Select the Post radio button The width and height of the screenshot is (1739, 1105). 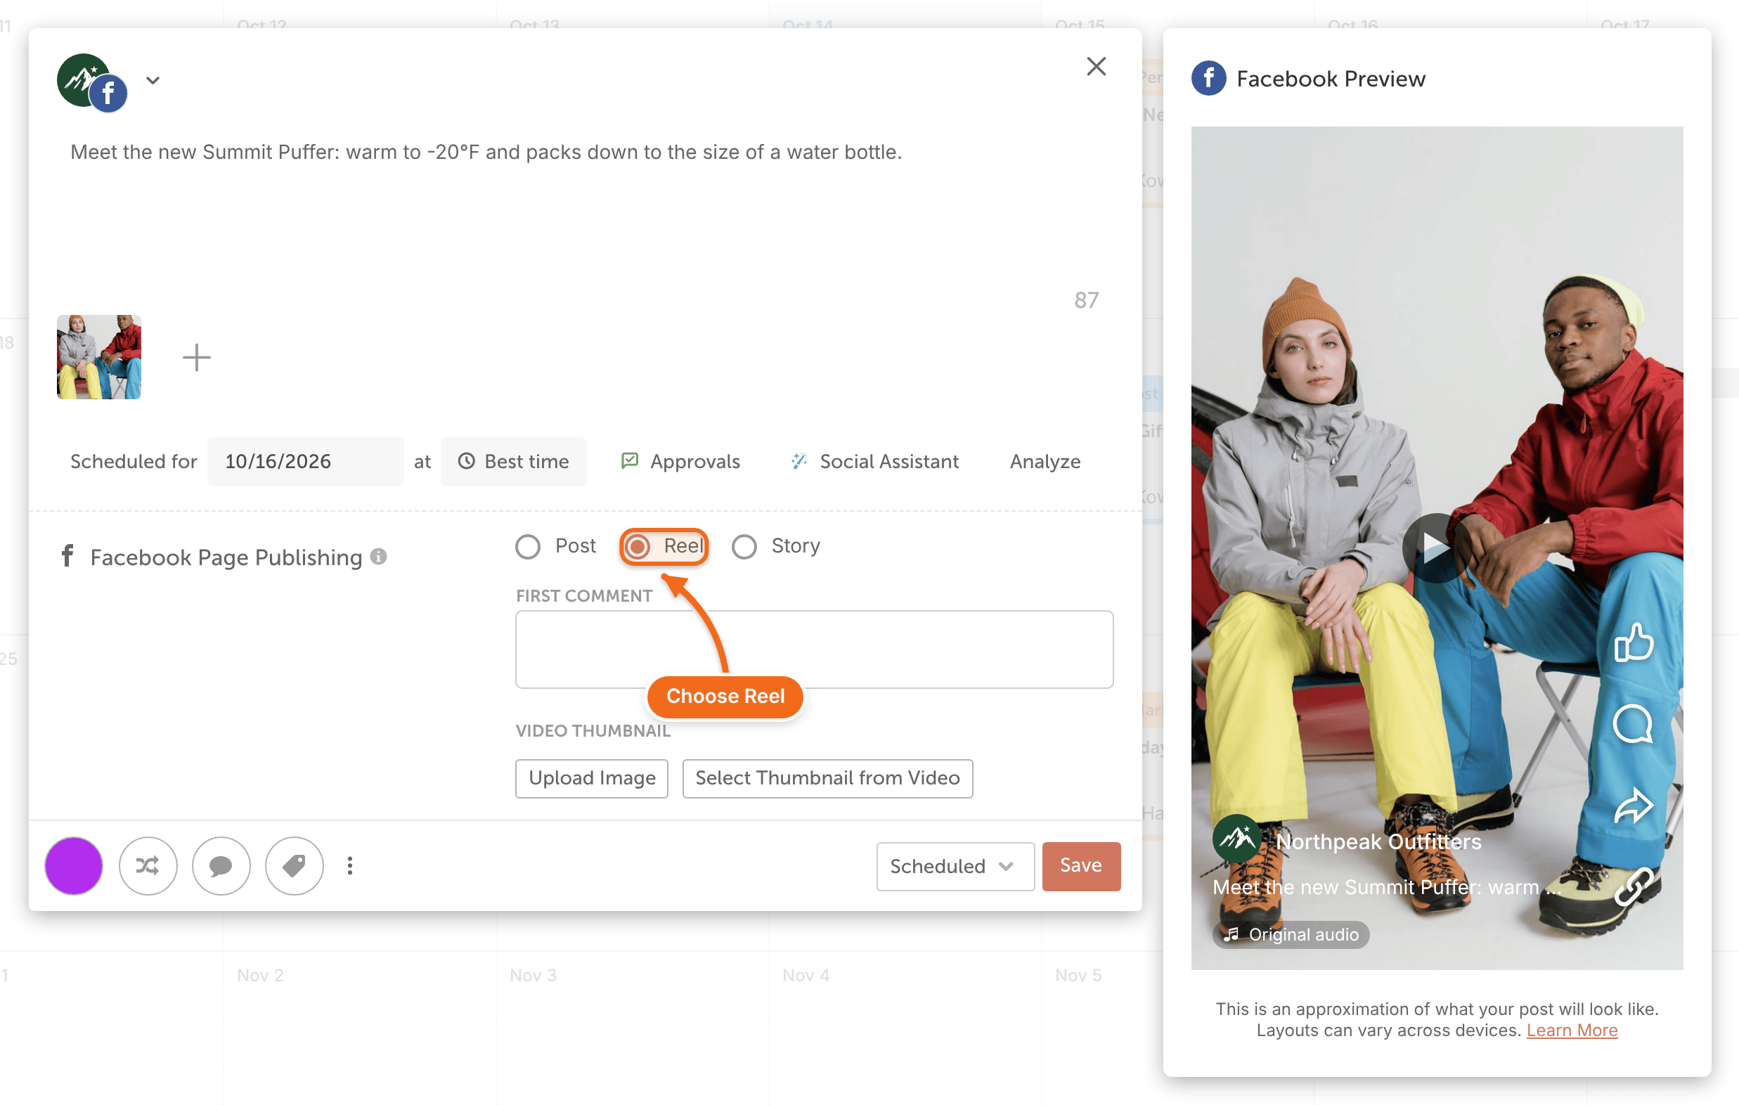(527, 546)
